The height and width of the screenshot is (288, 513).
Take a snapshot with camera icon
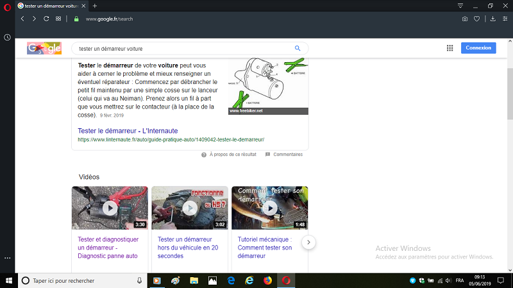[464, 19]
